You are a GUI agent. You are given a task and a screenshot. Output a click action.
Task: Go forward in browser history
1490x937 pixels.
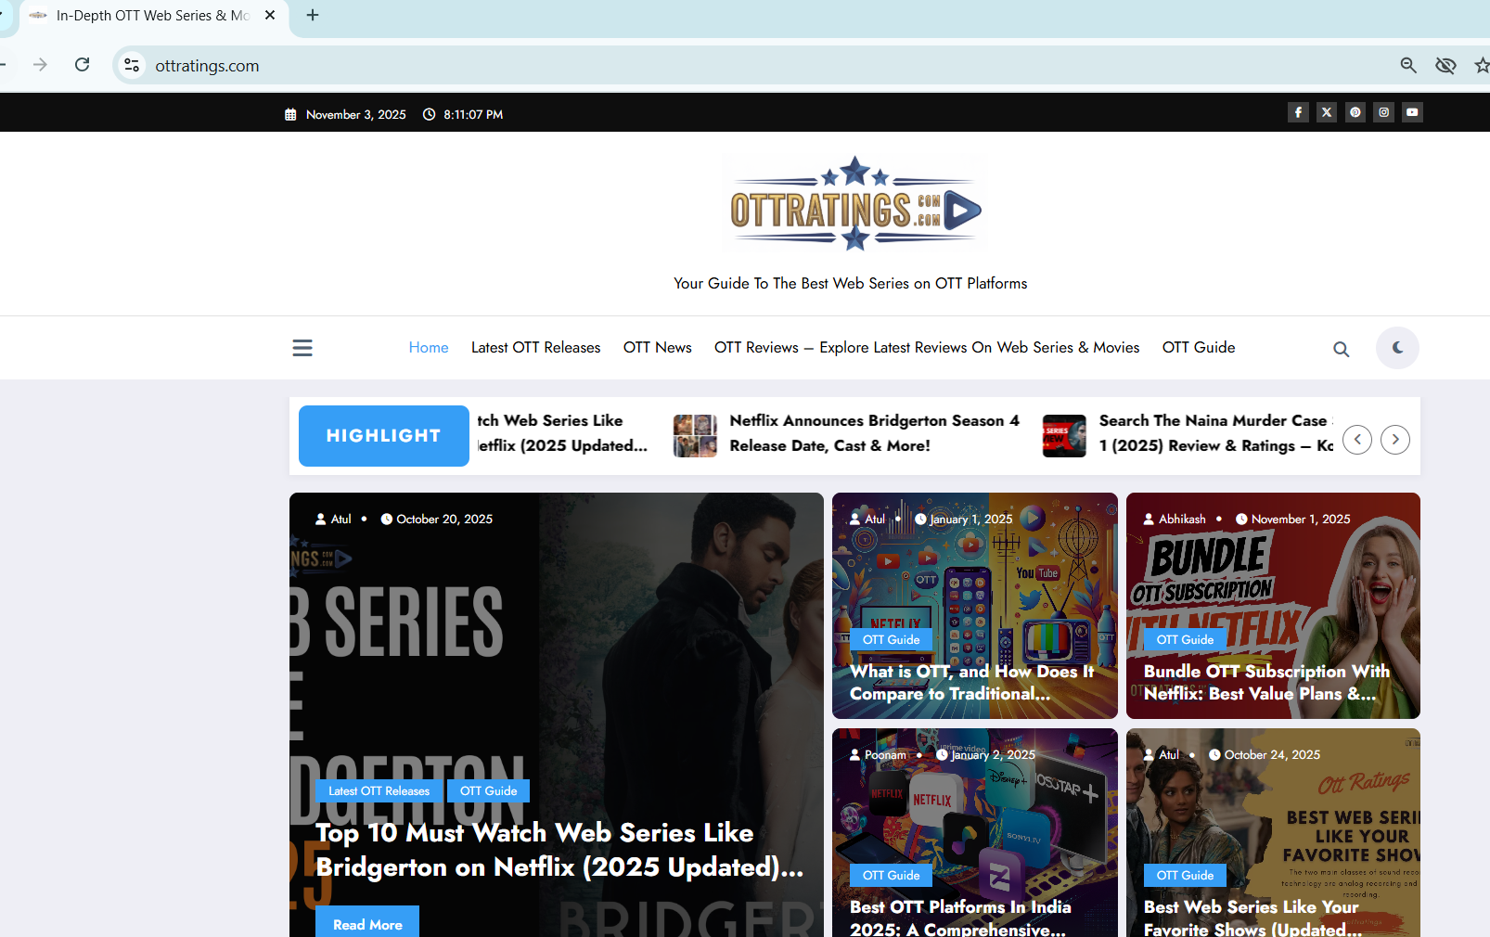tap(40, 65)
